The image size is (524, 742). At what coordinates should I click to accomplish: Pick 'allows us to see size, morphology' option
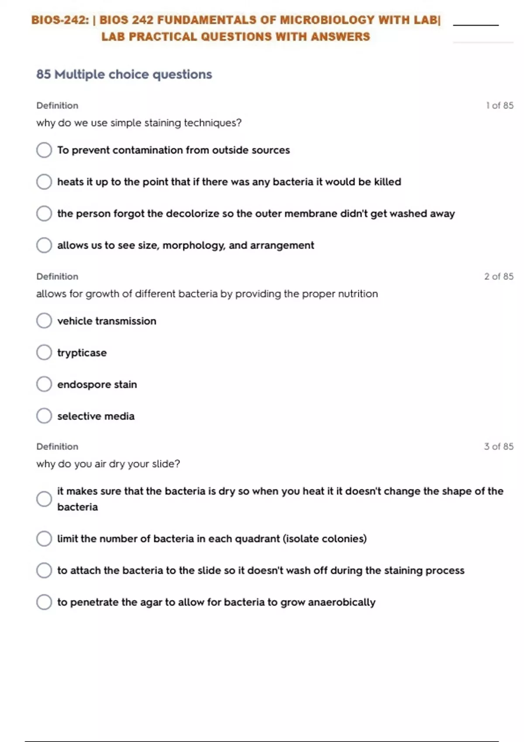(x=44, y=245)
